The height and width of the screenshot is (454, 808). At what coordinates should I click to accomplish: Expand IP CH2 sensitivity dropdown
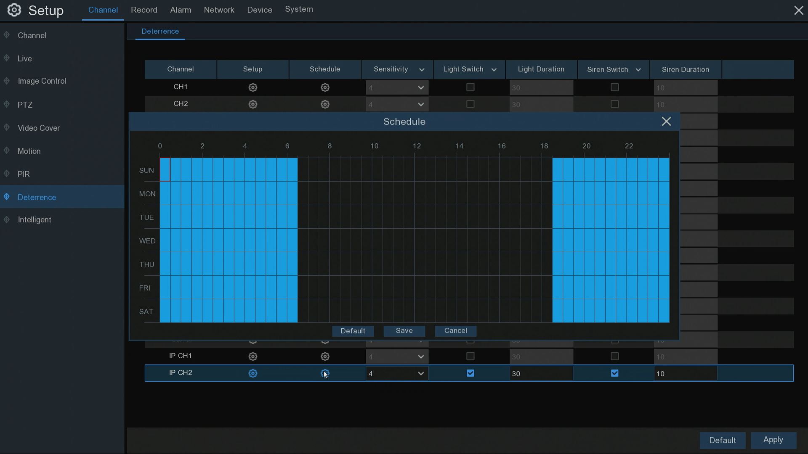point(420,373)
